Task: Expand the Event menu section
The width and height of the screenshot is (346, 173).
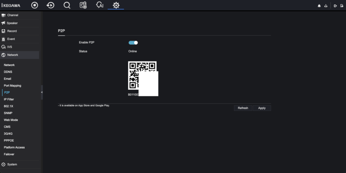Action: click(x=20, y=39)
